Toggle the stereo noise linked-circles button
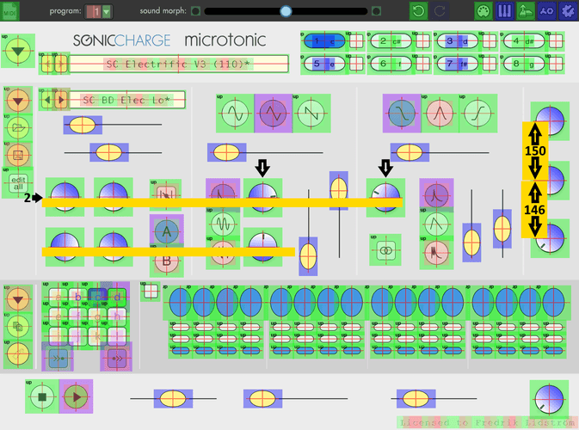 point(385,250)
